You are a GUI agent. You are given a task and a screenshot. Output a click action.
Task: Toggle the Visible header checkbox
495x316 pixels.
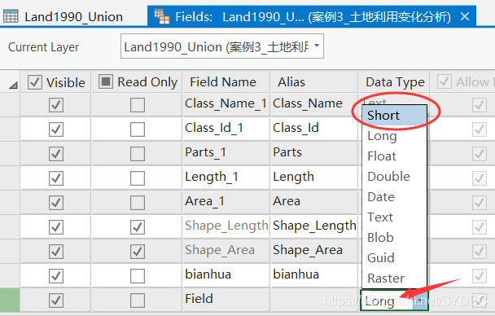(35, 82)
